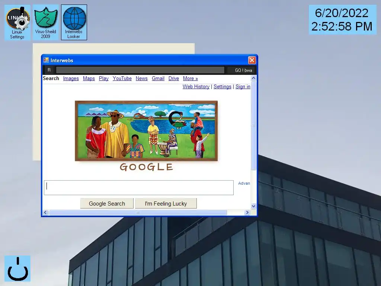381x286 pixels.
Task: Click the power button icon on the desktop
Action: pos(17,268)
